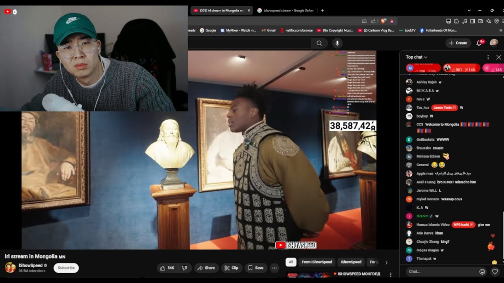Share the video
Screen dimensions: 504x283
(x=206, y=268)
